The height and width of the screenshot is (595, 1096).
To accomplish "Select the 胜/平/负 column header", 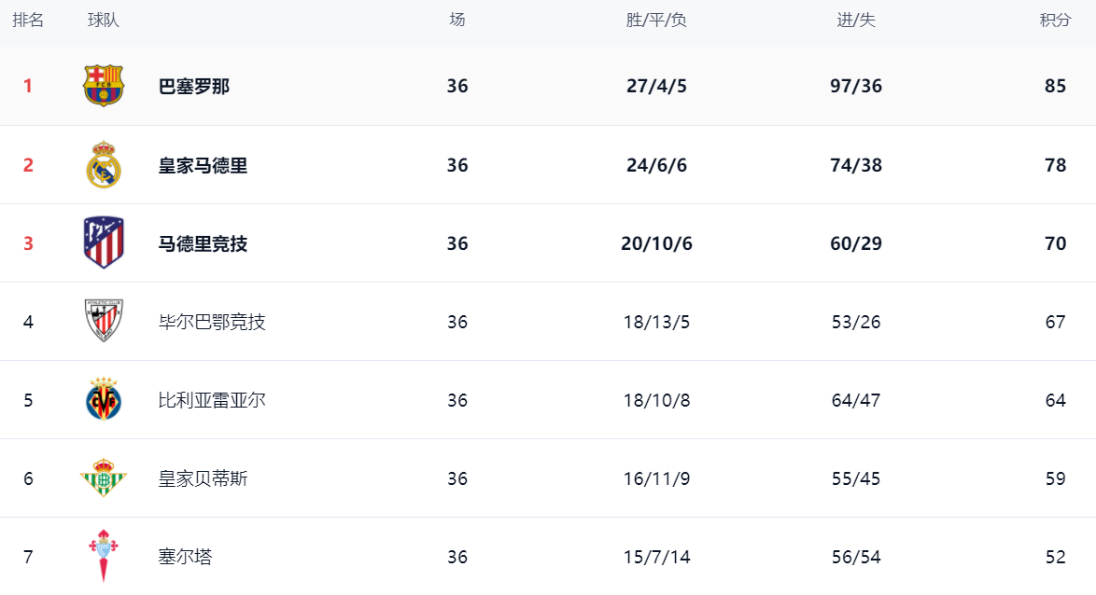I will point(655,21).
